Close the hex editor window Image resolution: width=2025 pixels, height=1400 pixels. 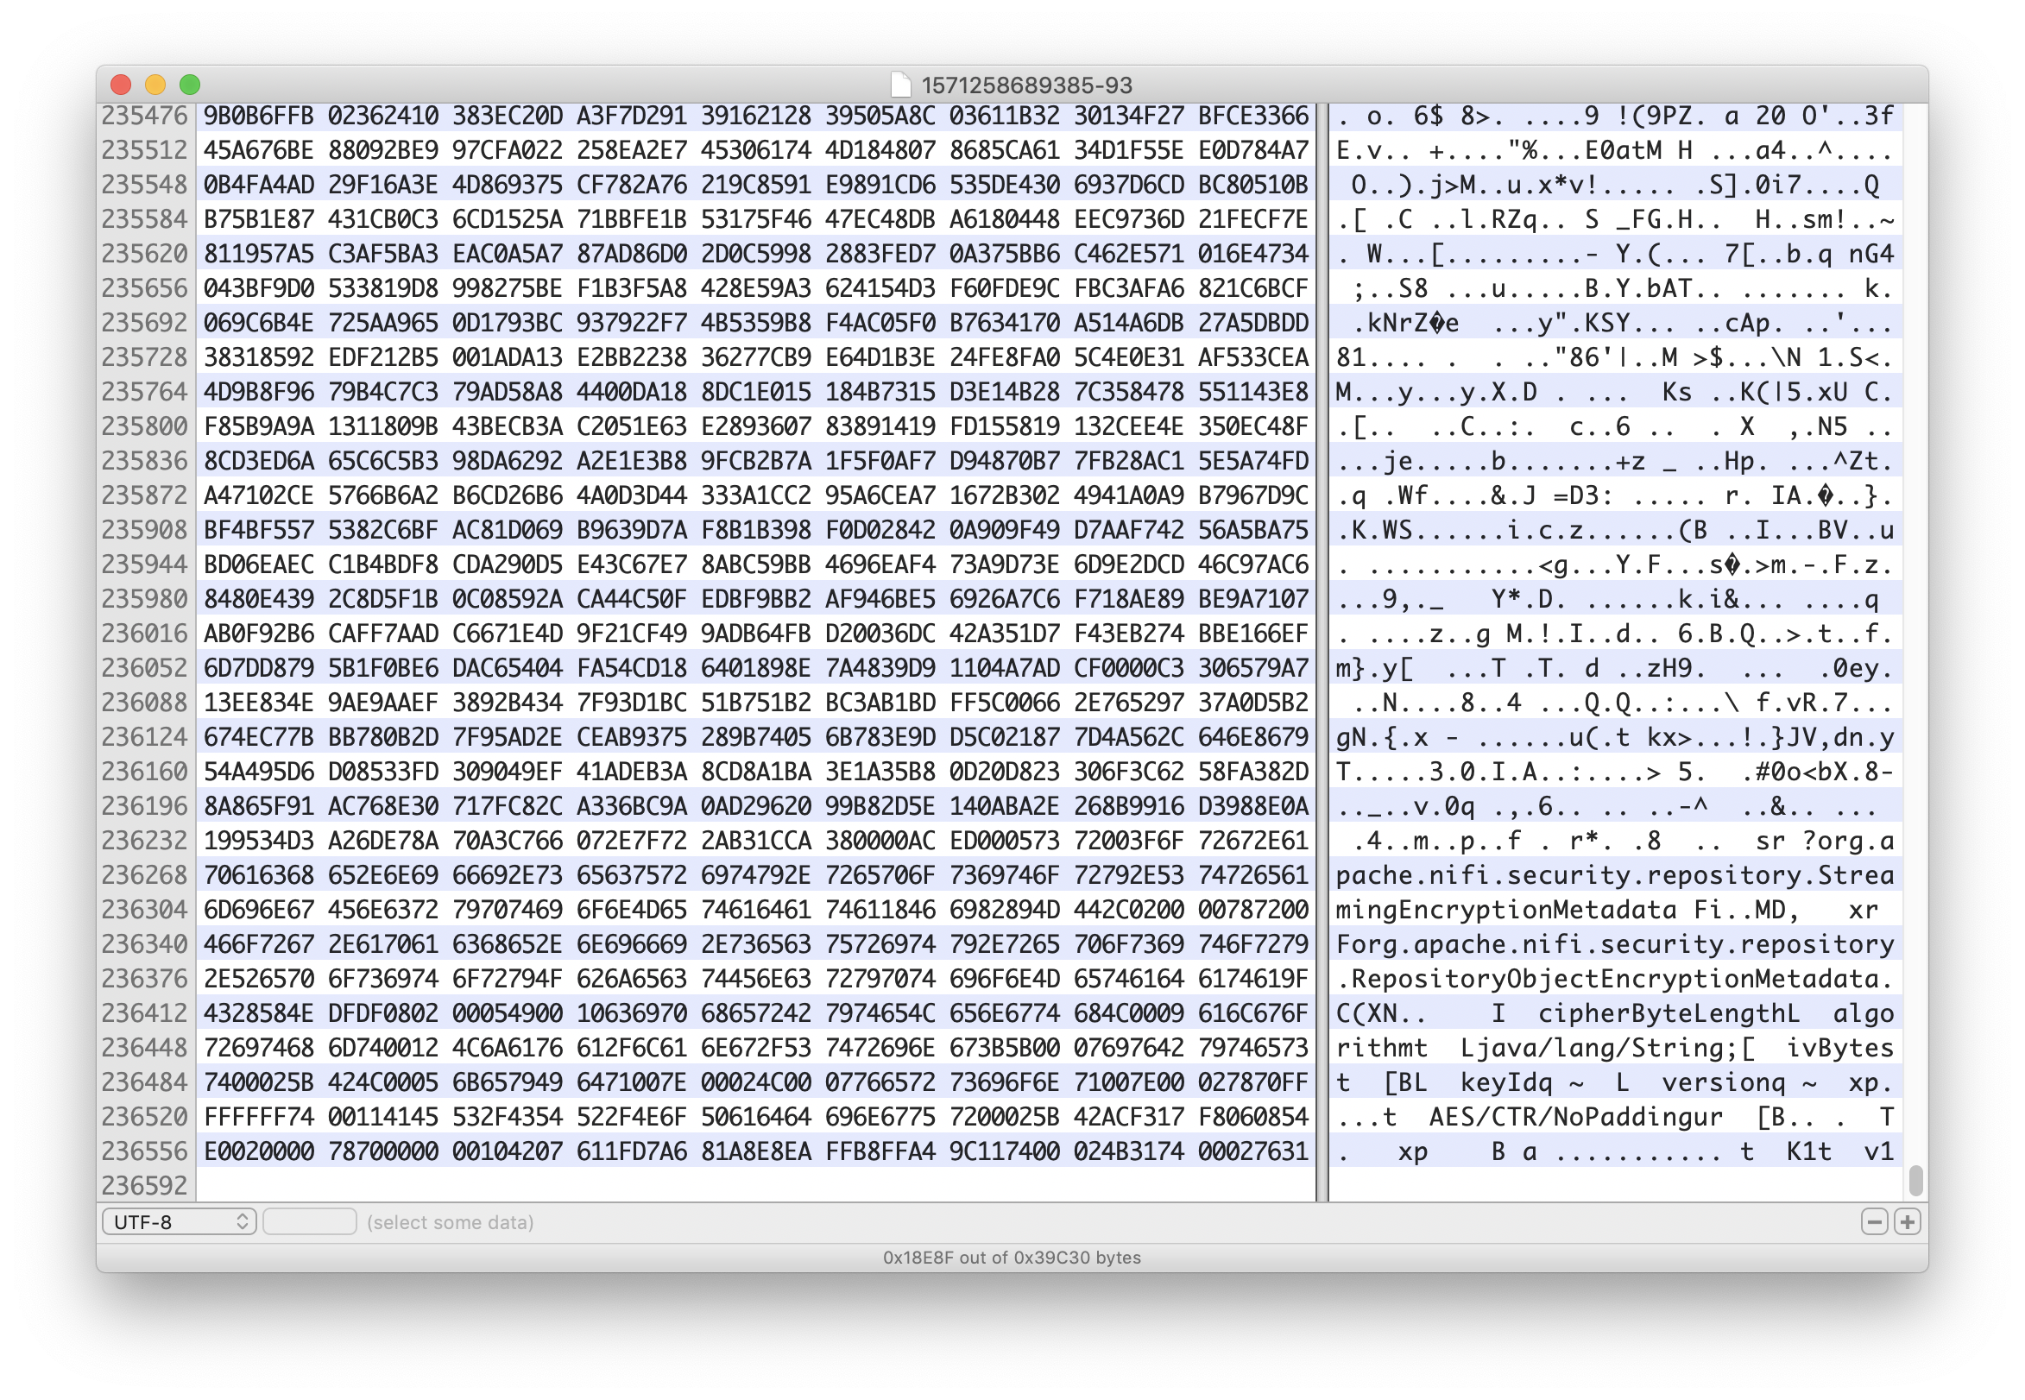(121, 85)
